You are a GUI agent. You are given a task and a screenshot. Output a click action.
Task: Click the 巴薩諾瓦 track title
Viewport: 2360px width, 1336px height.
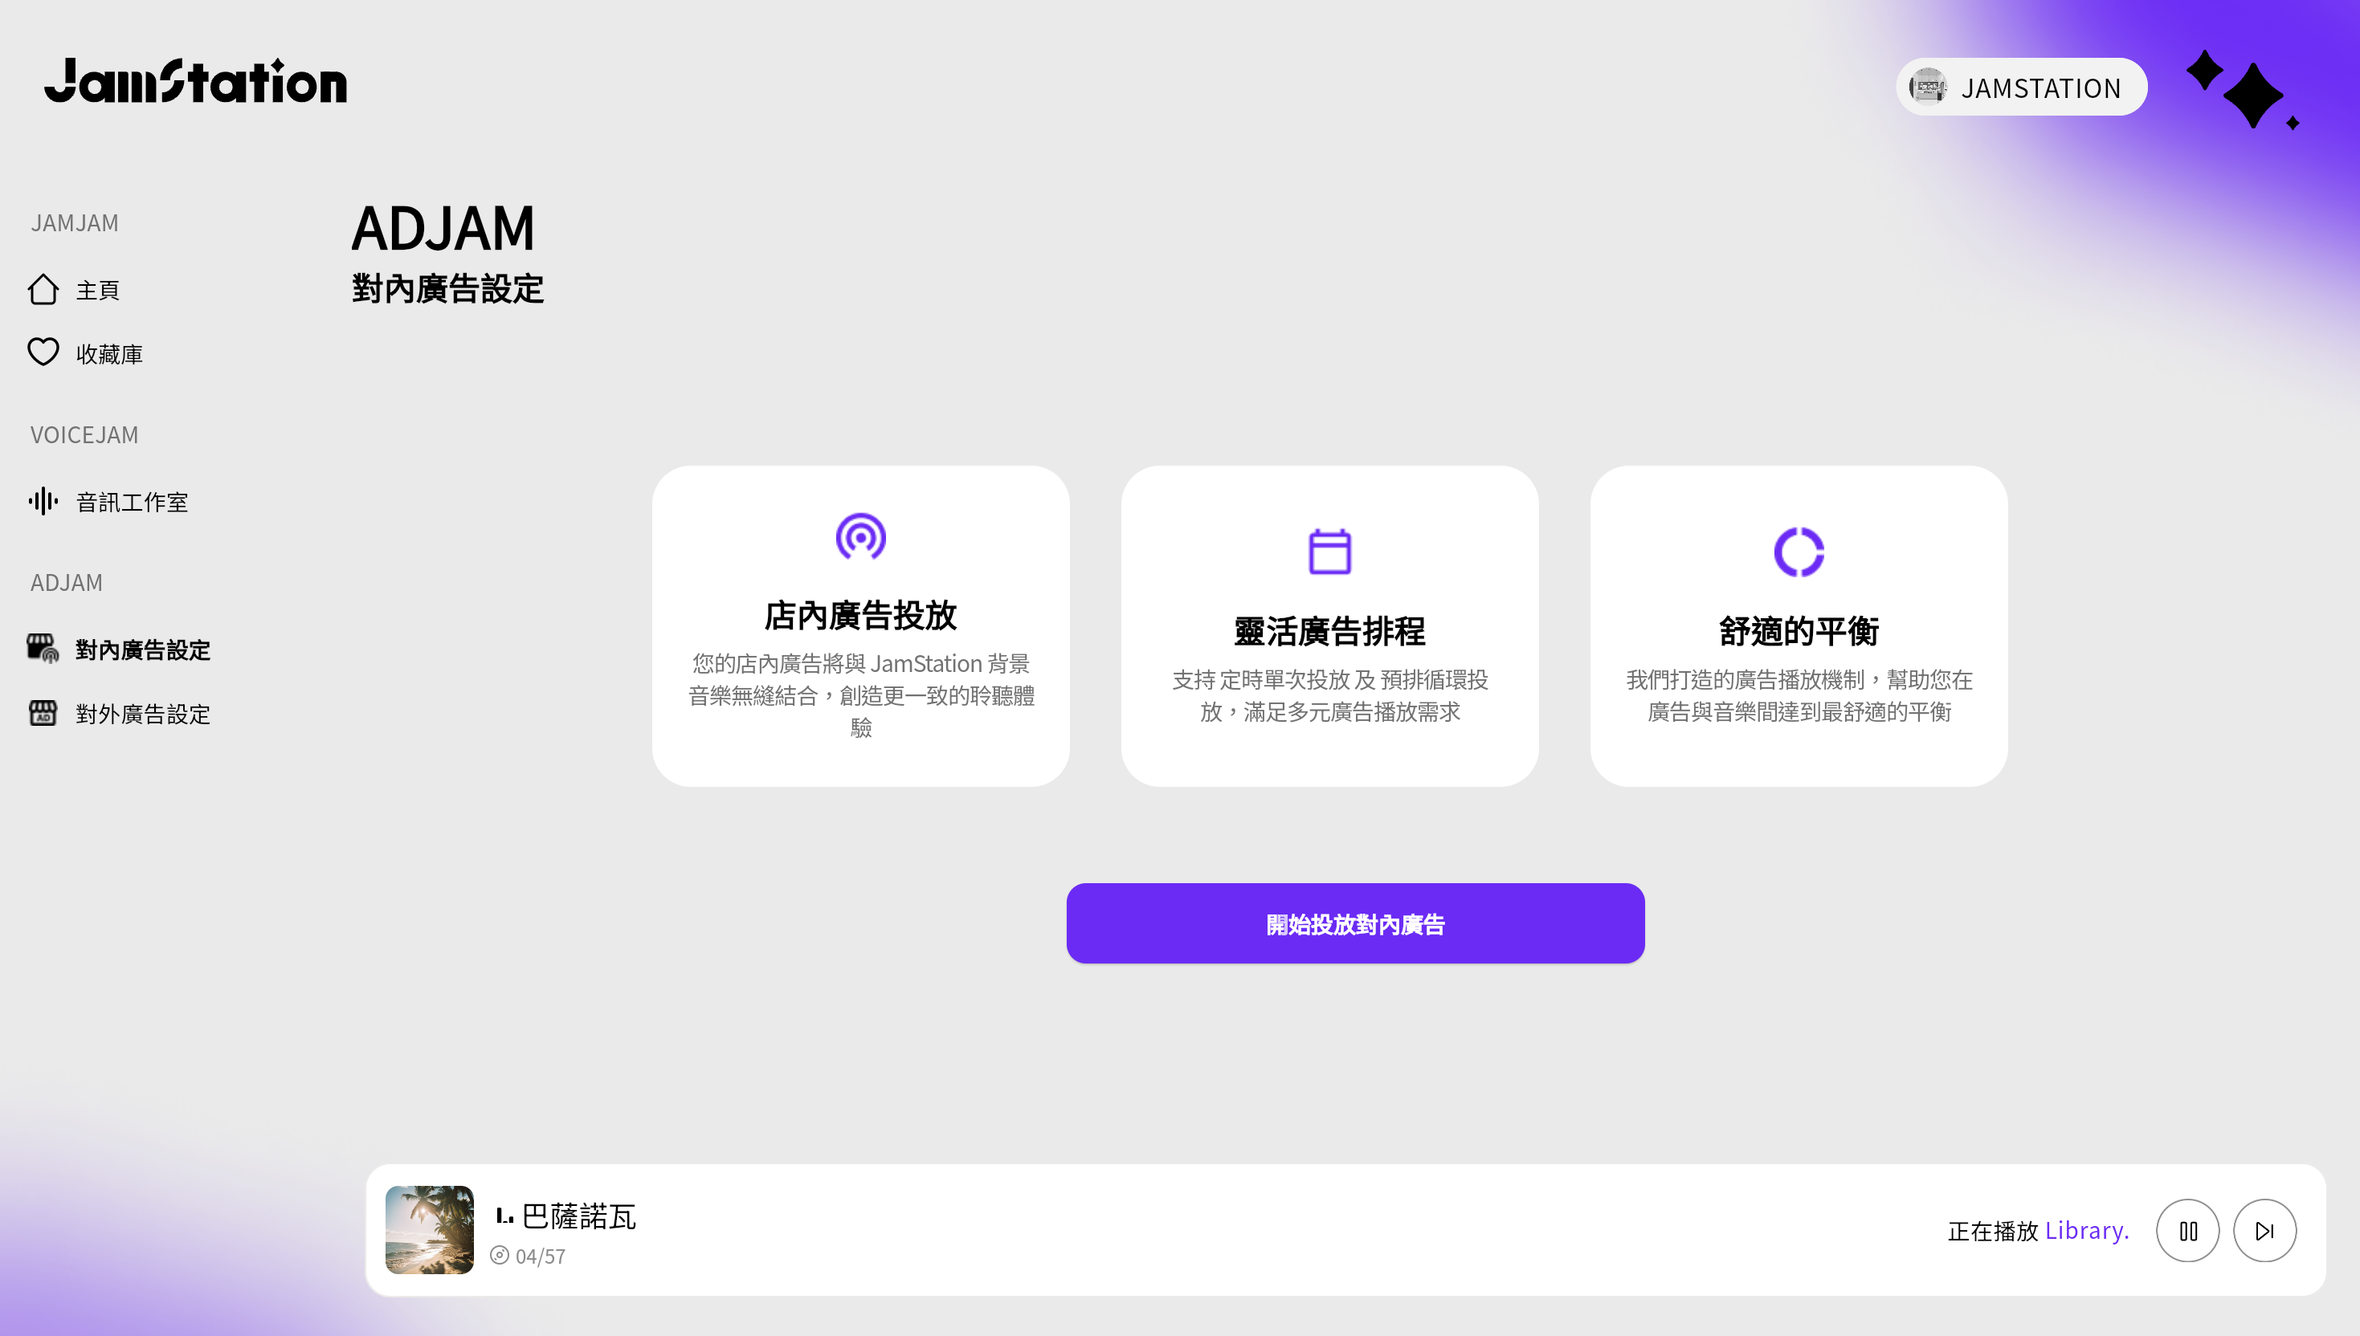(578, 1216)
